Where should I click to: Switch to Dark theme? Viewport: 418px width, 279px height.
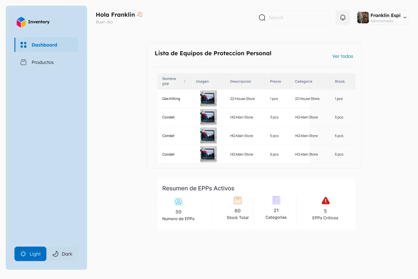point(62,254)
